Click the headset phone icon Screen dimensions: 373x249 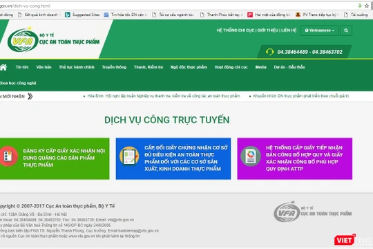click(x=269, y=52)
